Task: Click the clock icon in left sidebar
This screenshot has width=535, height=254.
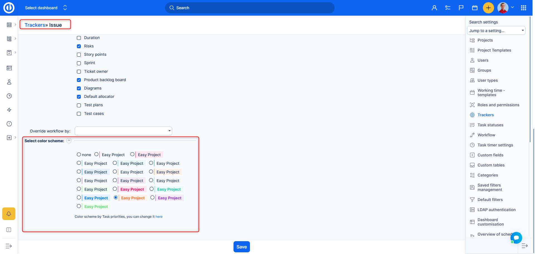Action: coord(9,96)
